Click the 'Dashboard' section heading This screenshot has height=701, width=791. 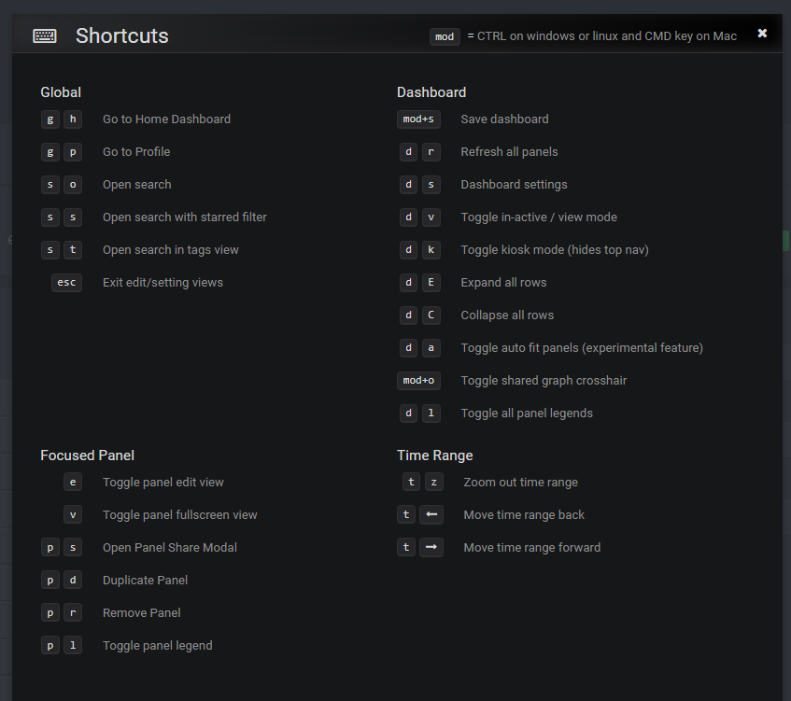click(x=431, y=92)
